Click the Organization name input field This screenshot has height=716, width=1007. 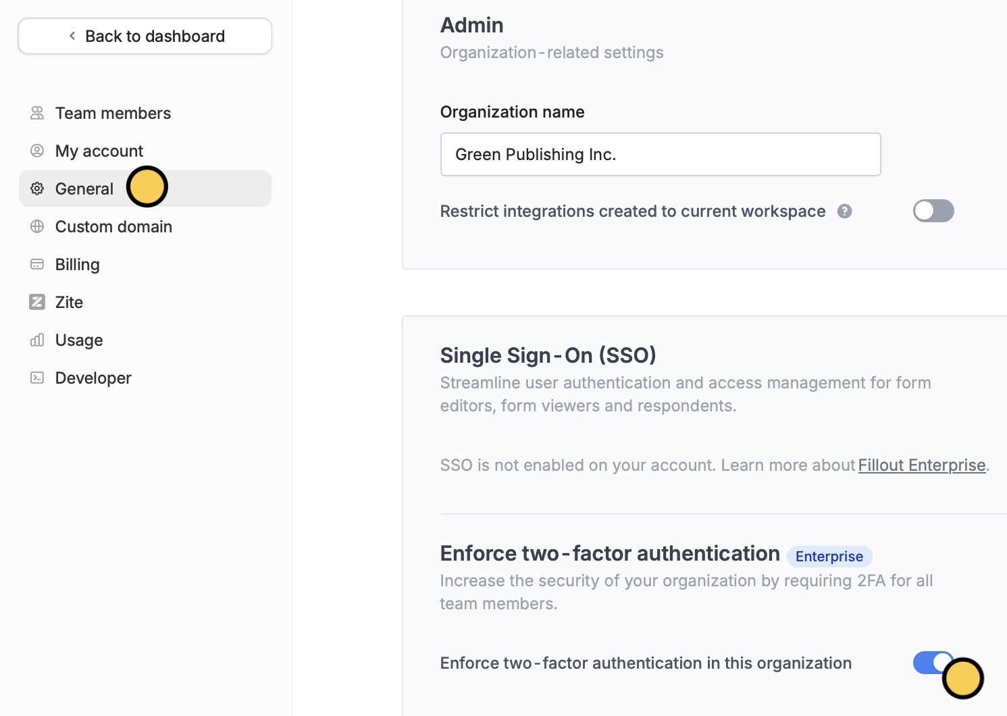coord(661,154)
